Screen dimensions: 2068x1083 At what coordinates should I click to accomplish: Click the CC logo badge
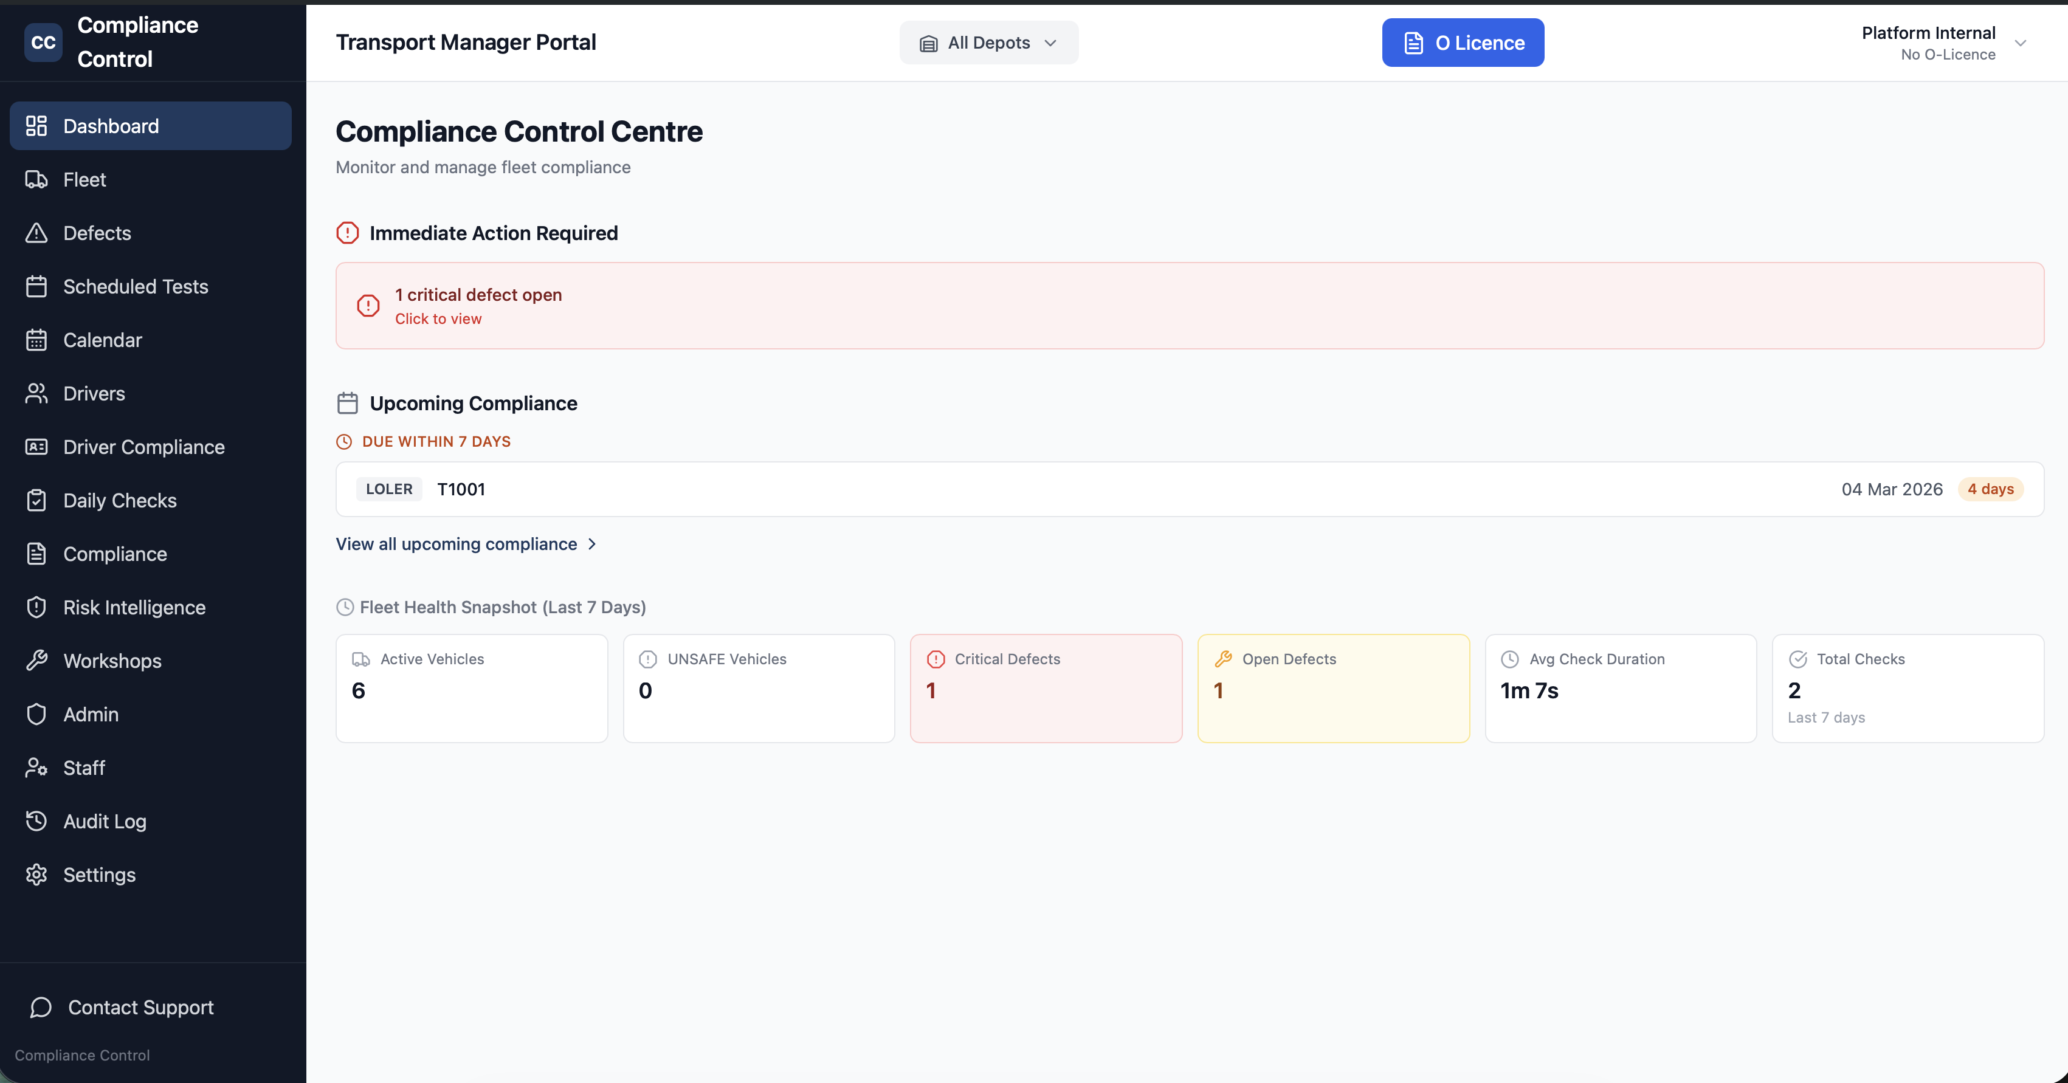(43, 43)
